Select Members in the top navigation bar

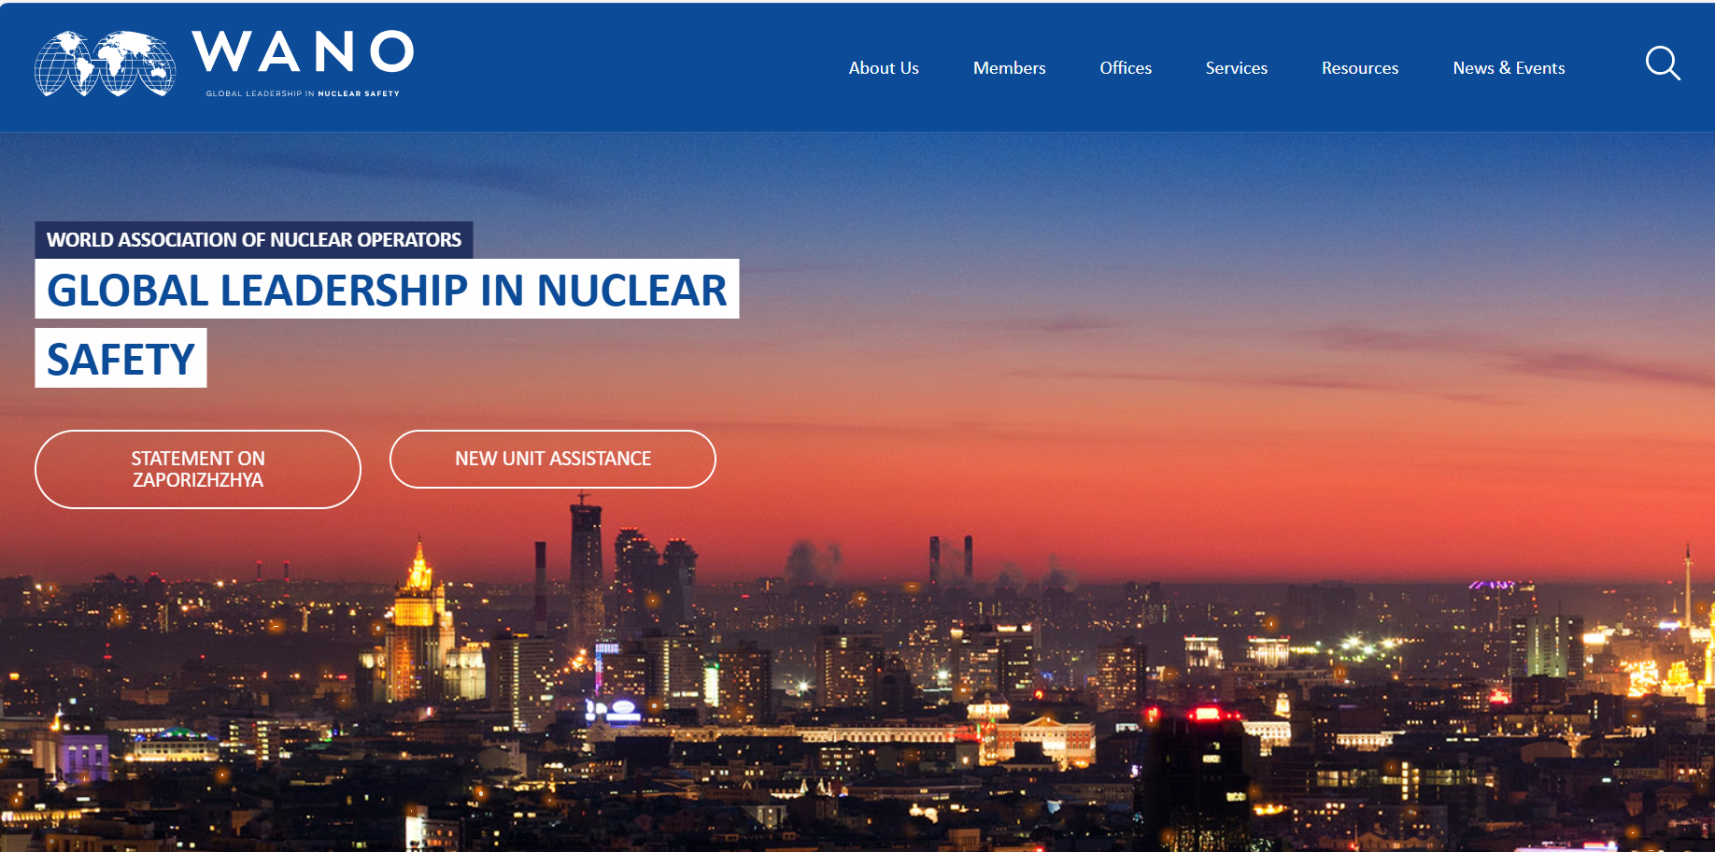coord(1009,67)
